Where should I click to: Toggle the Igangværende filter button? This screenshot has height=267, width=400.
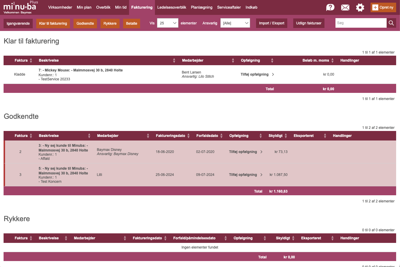click(x=18, y=24)
